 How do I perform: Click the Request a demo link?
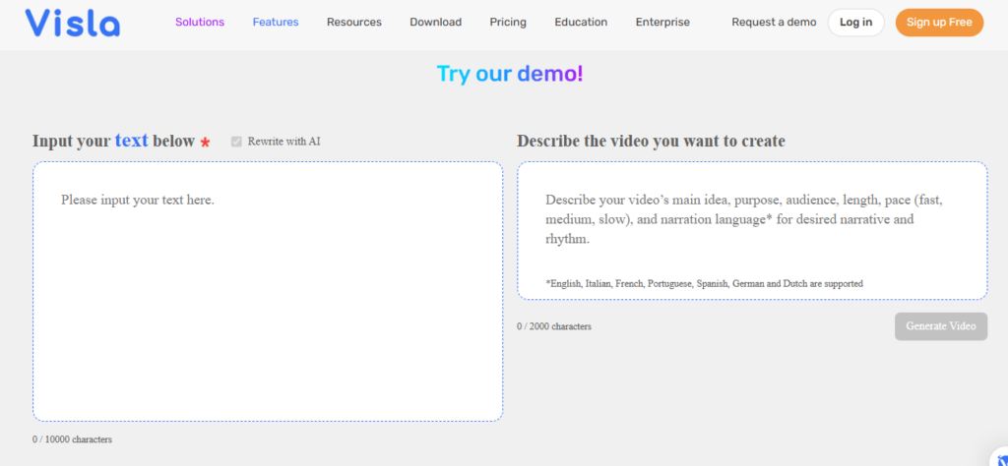point(774,22)
